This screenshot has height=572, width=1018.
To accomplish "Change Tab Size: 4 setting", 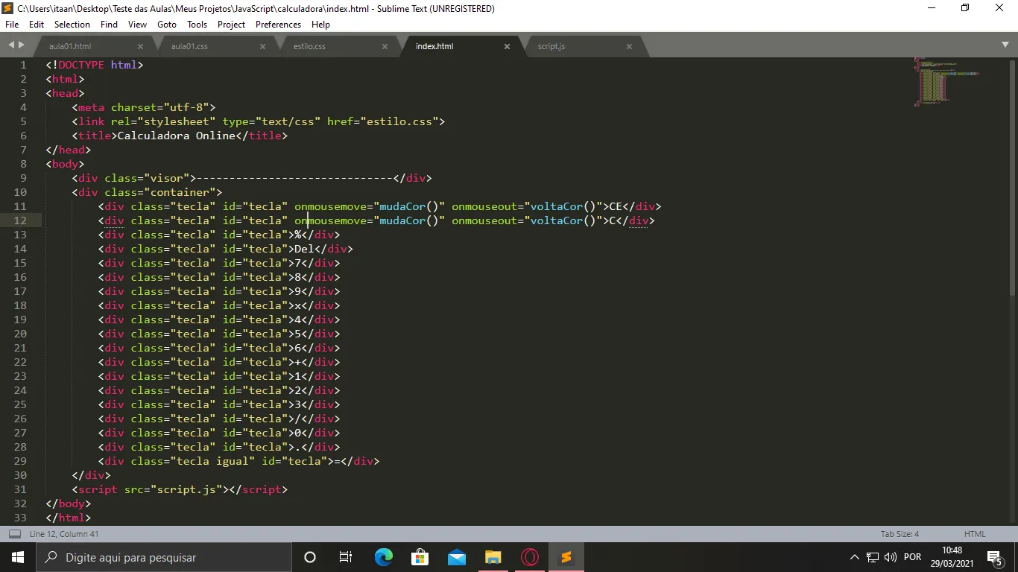I will coord(900,534).
